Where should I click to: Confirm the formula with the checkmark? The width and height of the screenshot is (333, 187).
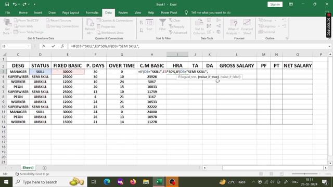point(53,46)
